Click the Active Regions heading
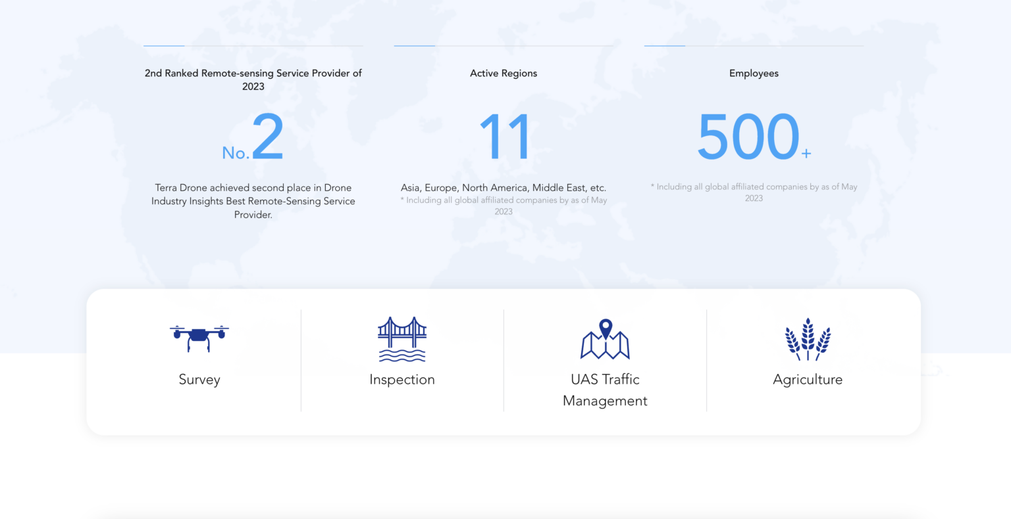Image resolution: width=1011 pixels, height=519 pixels. (504, 73)
